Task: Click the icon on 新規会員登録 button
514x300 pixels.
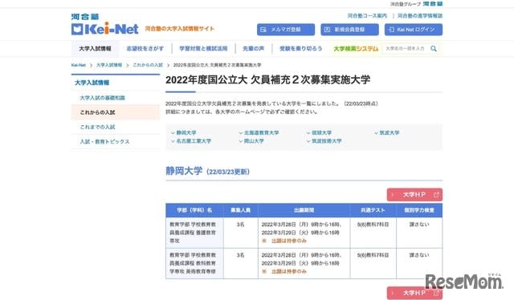Action: click(327, 30)
